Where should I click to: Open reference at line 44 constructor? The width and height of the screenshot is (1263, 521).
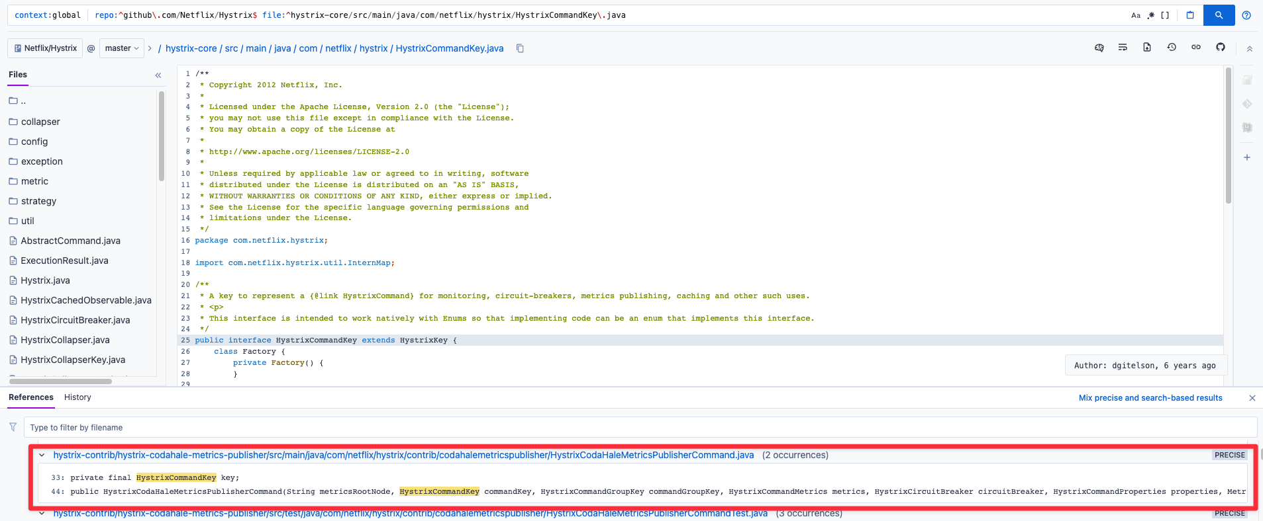642,492
